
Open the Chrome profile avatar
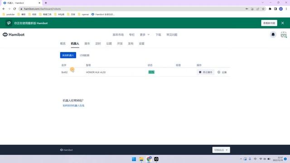coord(281,9)
